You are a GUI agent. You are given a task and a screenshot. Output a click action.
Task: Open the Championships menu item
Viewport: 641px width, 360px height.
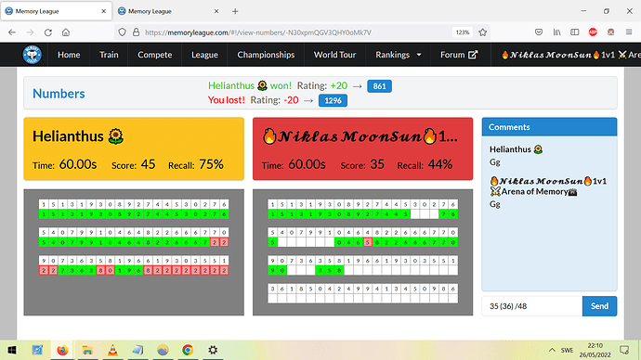tap(266, 55)
